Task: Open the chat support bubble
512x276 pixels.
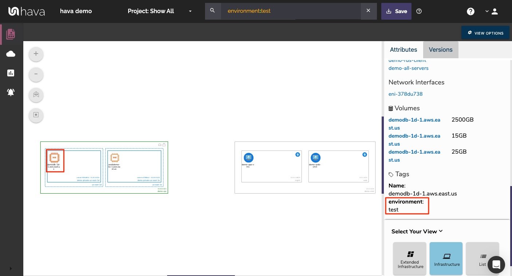Action: click(496, 265)
